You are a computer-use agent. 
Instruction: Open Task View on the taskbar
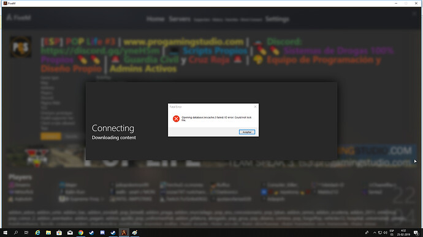click(x=26, y=233)
